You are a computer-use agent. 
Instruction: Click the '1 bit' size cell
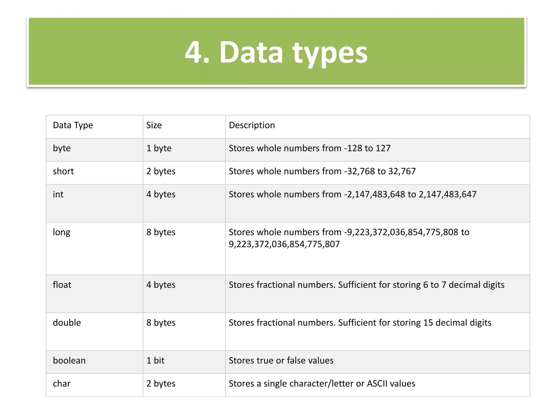click(184, 362)
